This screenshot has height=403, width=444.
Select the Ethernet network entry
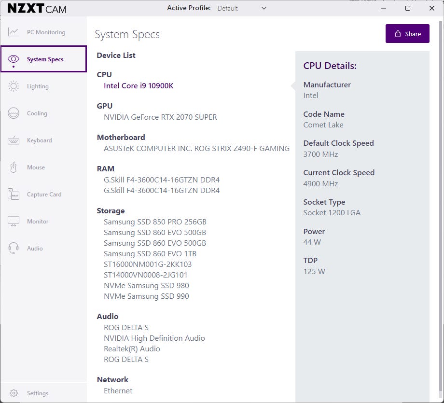tap(118, 391)
